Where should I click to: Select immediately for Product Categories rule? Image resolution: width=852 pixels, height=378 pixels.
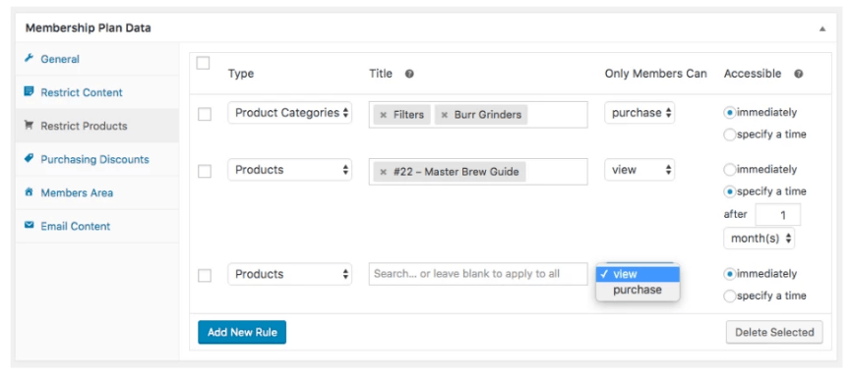[730, 113]
